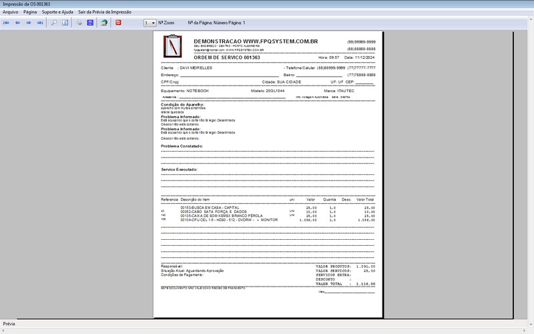Click the client name DAVI MEIRELLES
This screenshot has width=534, height=334.
coord(196,68)
